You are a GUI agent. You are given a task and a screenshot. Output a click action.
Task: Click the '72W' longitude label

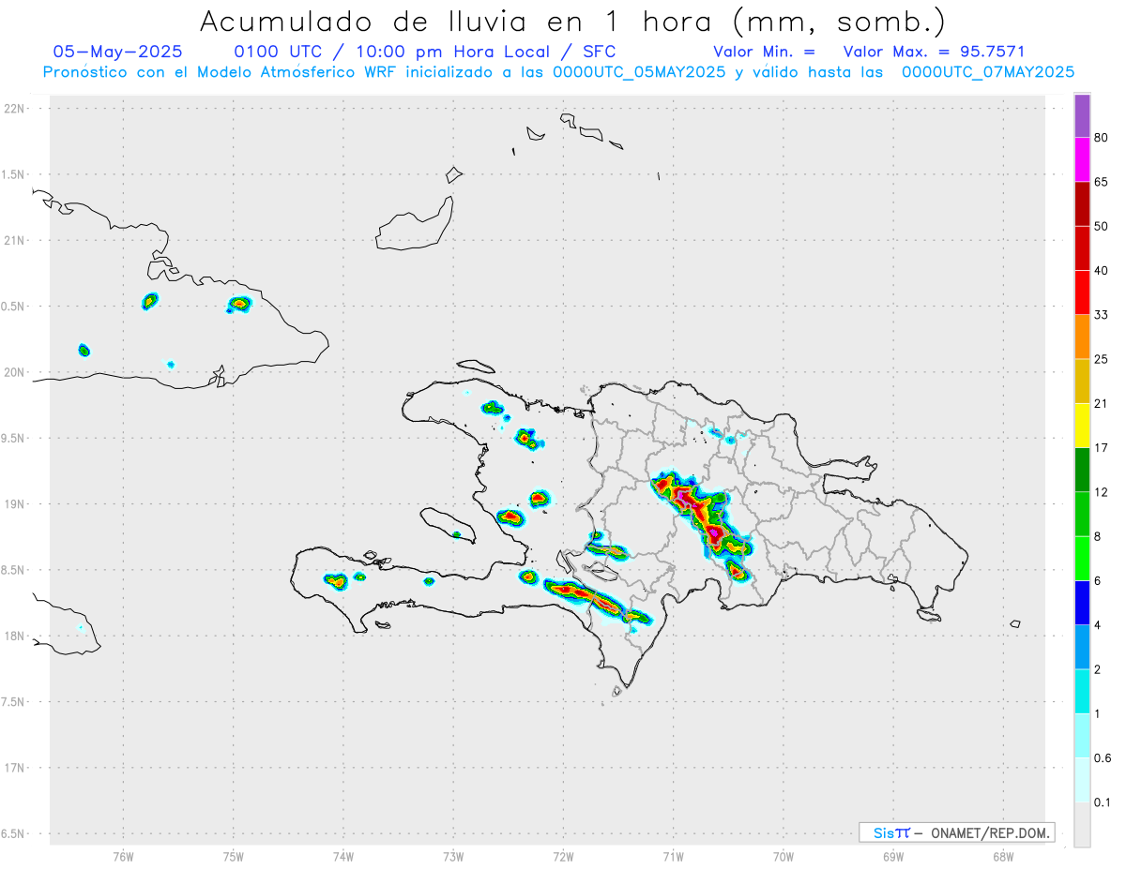(563, 856)
